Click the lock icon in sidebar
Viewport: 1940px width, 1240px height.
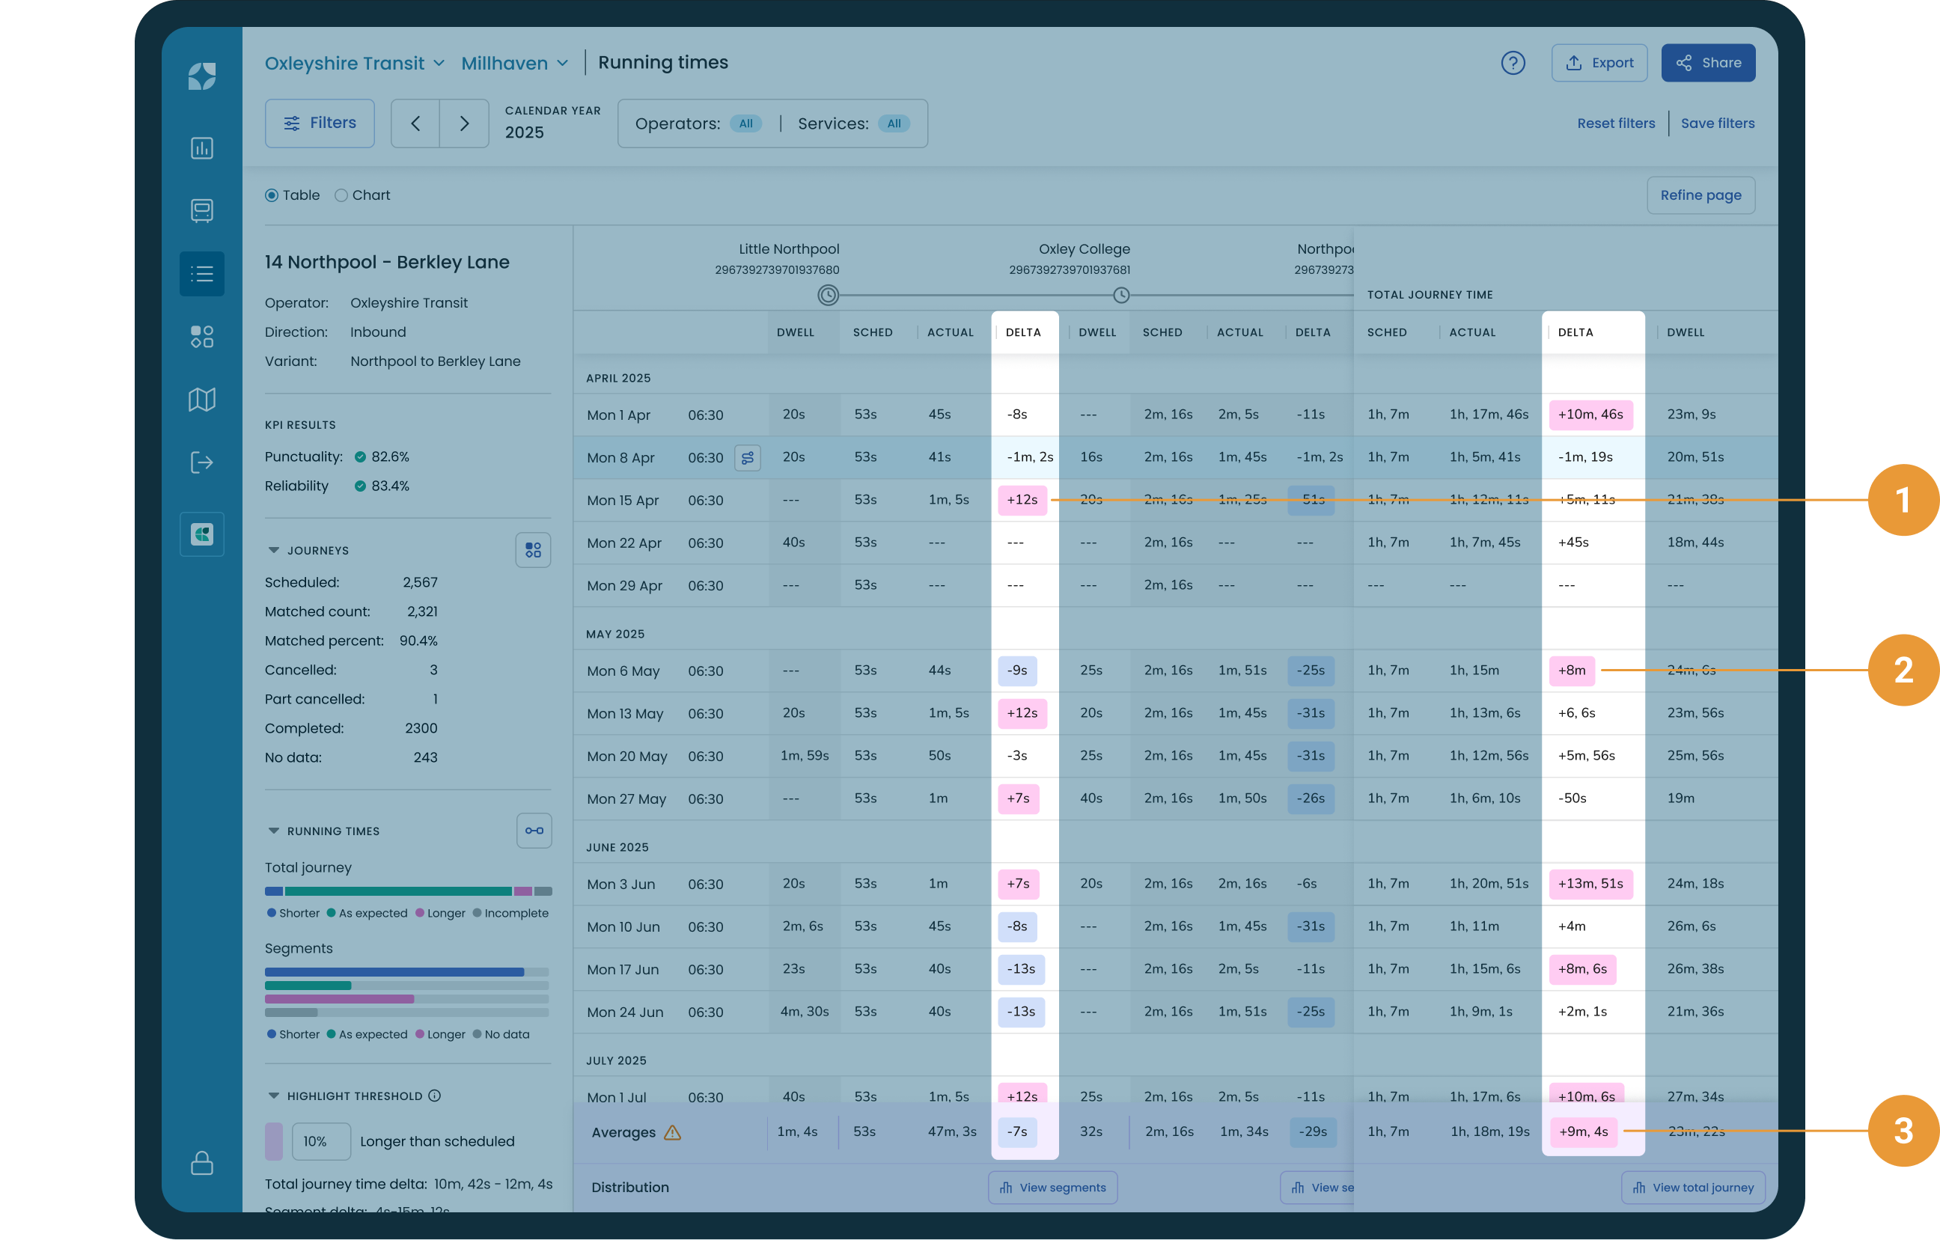coord(201,1163)
